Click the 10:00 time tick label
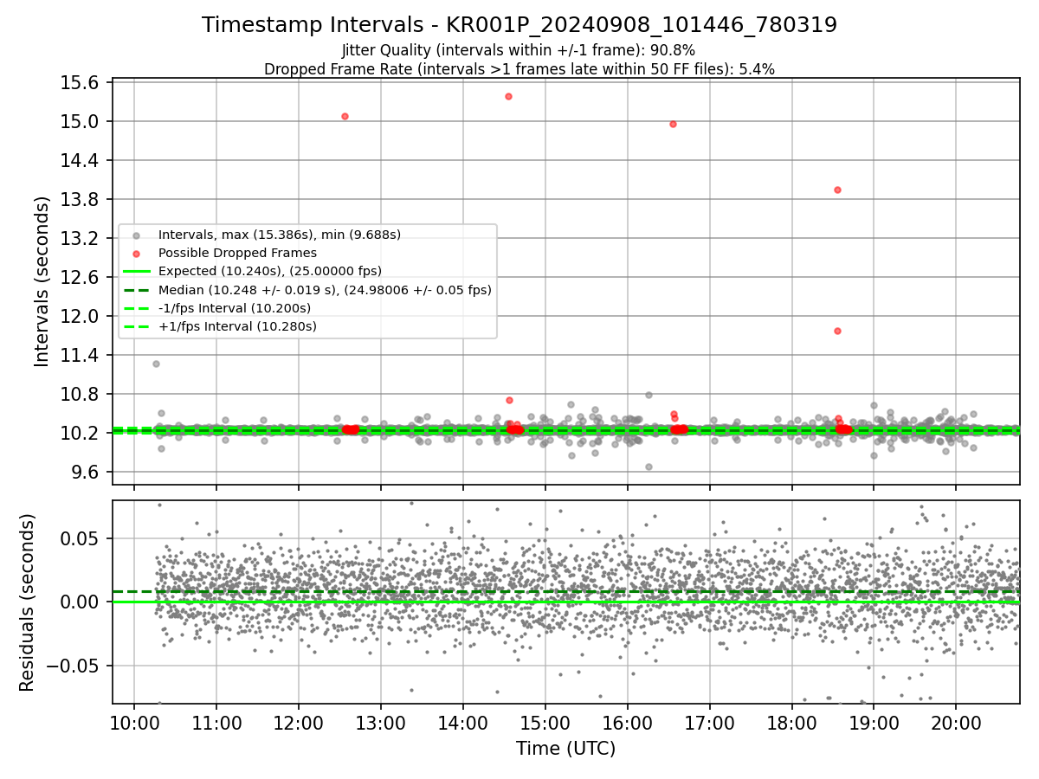The height and width of the screenshot is (779, 1039). [133, 724]
